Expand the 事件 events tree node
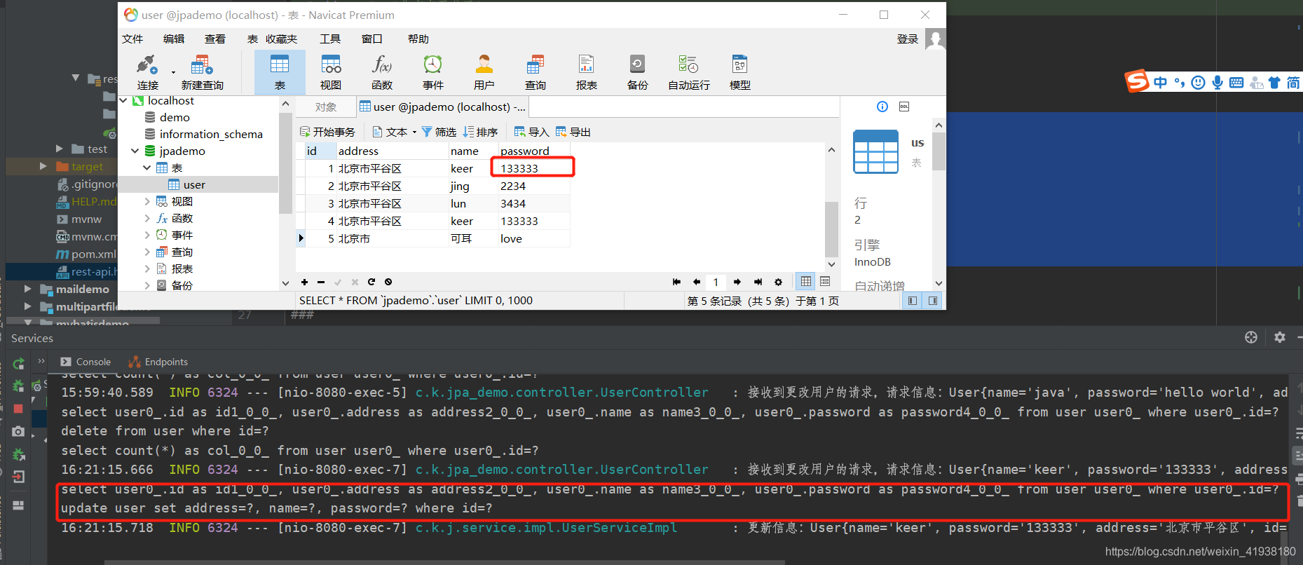The image size is (1303, 565). pos(146,235)
